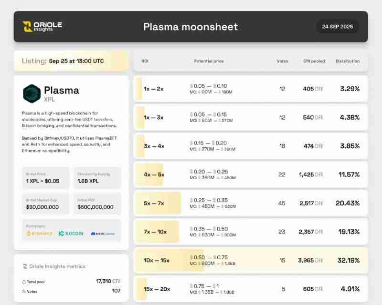382x305 pixels.
Task: Open the Potential price column header
Action: click(208, 61)
